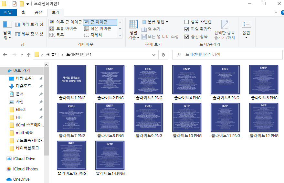The height and width of the screenshot is (183, 284).
Task: Collapse the ribbon with the chevron
Action: tap(276, 13)
